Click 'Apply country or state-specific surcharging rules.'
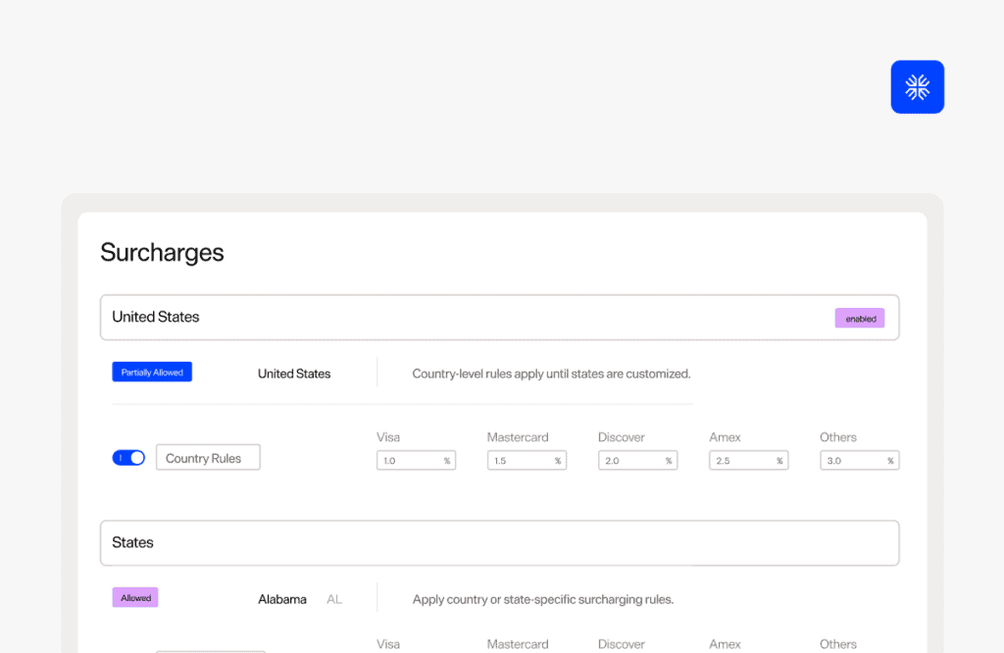Screen dimensions: 1004x653 pos(543,599)
